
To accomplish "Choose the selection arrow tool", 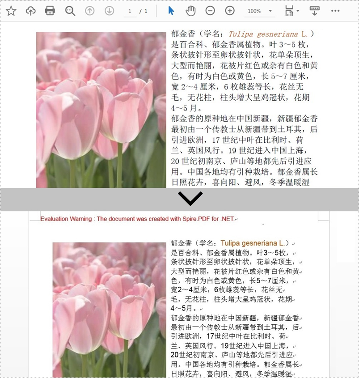I will (171, 11).
